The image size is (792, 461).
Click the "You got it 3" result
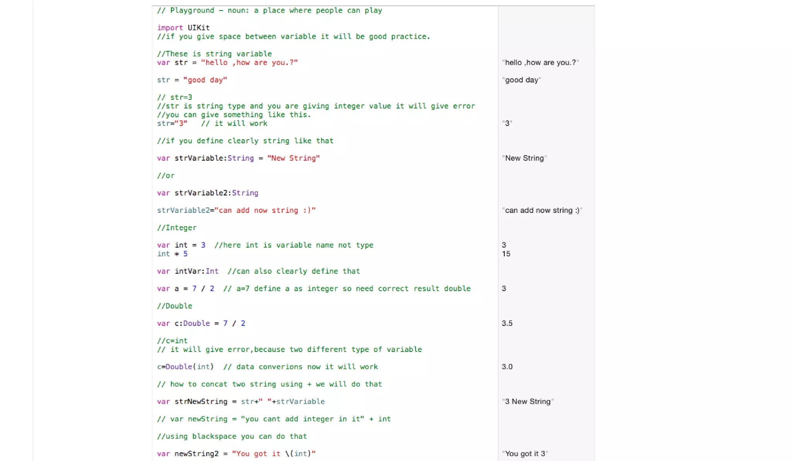coord(525,454)
